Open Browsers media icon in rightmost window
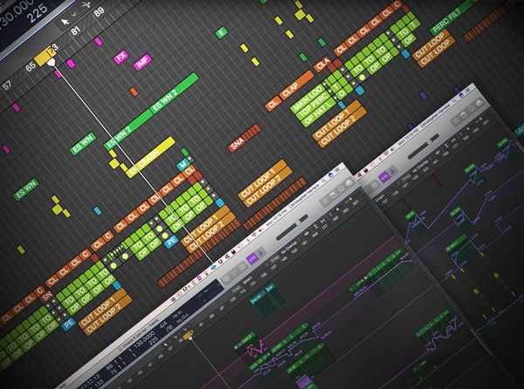Viewport: 524px width, 389px height. 479,102
